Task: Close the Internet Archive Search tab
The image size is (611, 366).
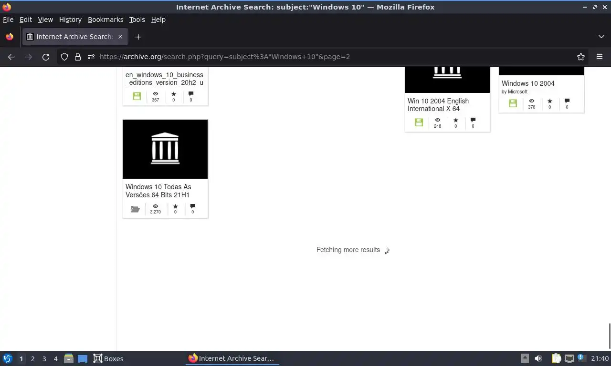Action: (120, 37)
